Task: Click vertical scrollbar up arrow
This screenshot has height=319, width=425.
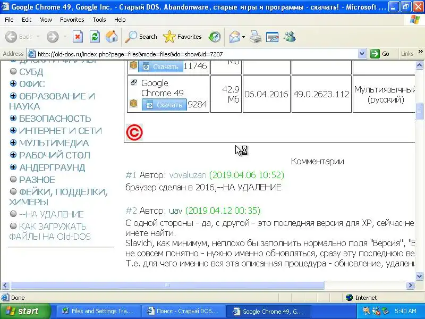Action: point(419,65)
